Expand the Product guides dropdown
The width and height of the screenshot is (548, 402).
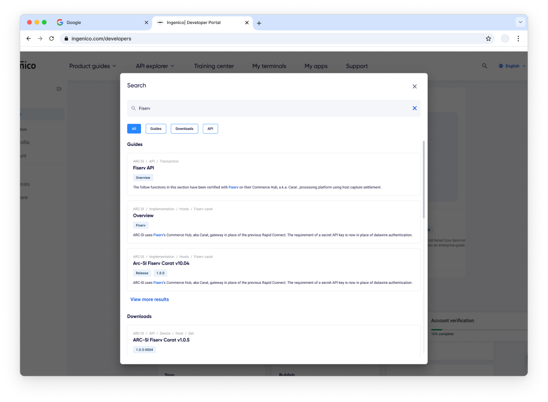92,66
